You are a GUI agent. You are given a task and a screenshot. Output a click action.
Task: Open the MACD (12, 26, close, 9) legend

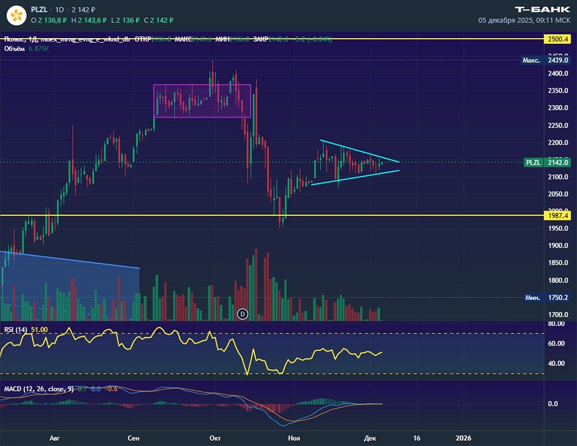pyautogui.click(x=61, y=389)
